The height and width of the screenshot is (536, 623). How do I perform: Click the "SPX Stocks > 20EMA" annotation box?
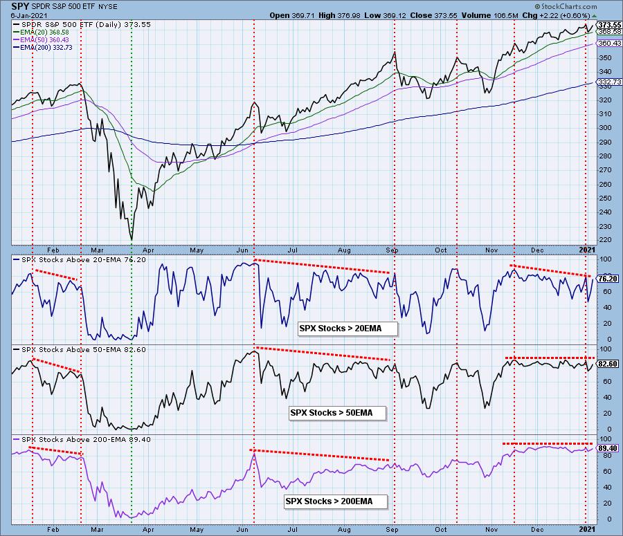(347, 329)
